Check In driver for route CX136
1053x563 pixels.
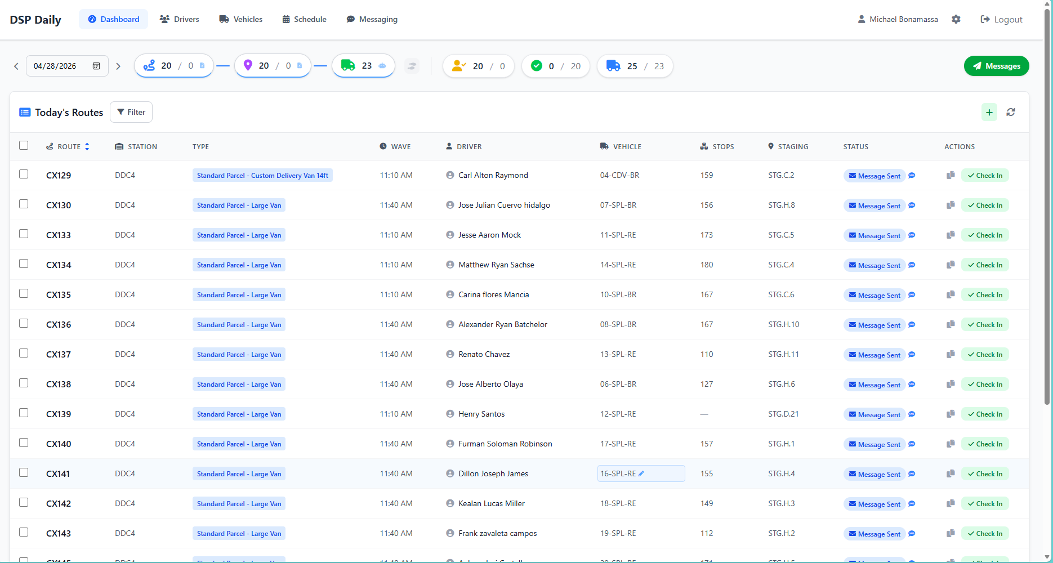click(985, 324)
